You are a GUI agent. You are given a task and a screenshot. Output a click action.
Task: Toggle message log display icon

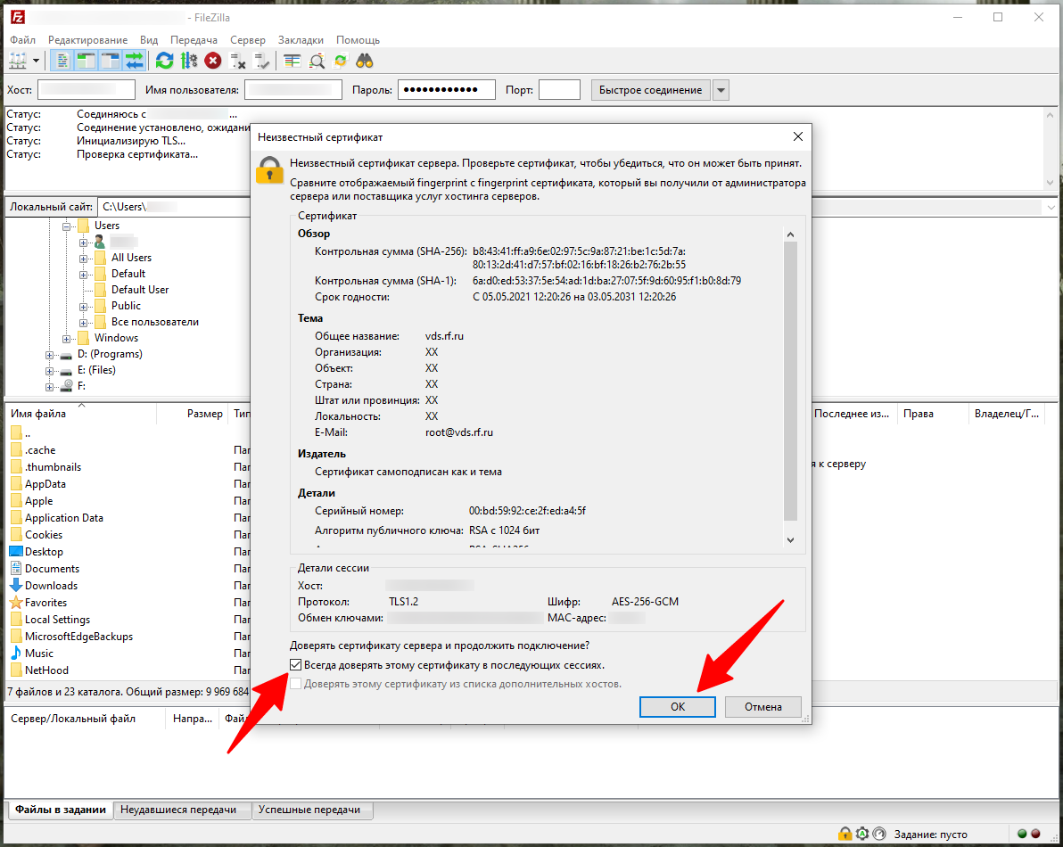pos(63,61)
